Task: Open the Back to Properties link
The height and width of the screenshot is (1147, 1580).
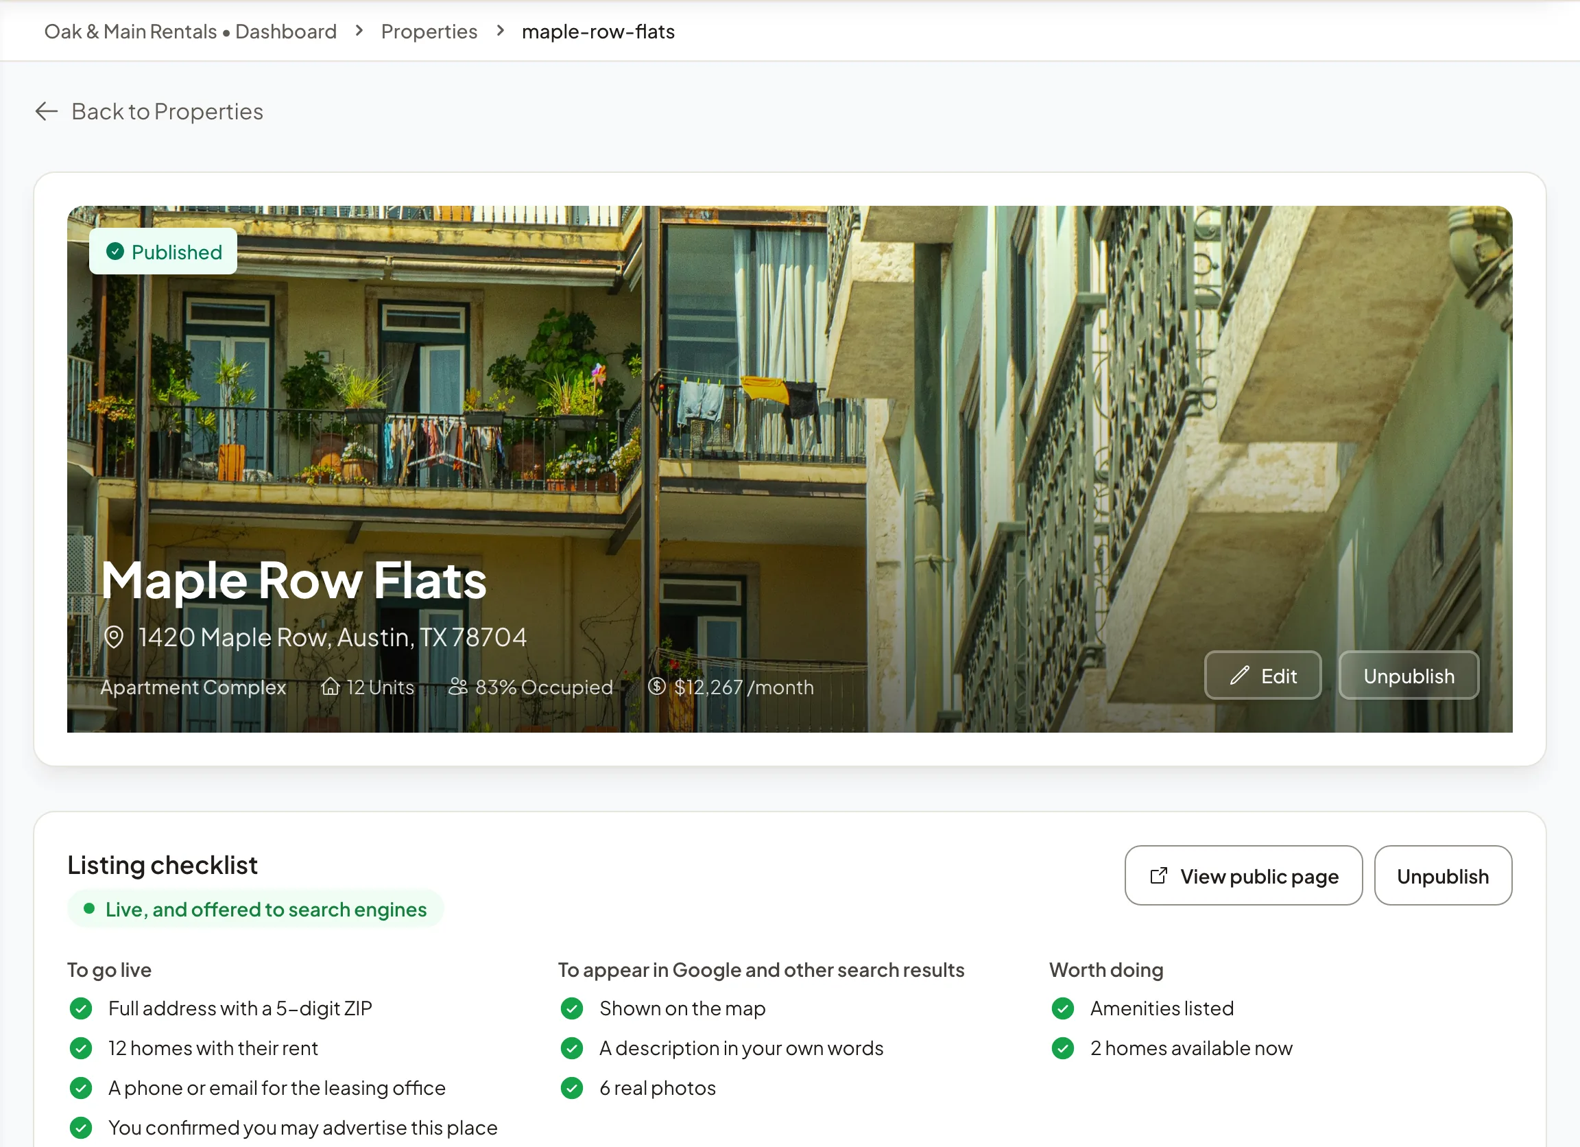Action: coord(149,112)
